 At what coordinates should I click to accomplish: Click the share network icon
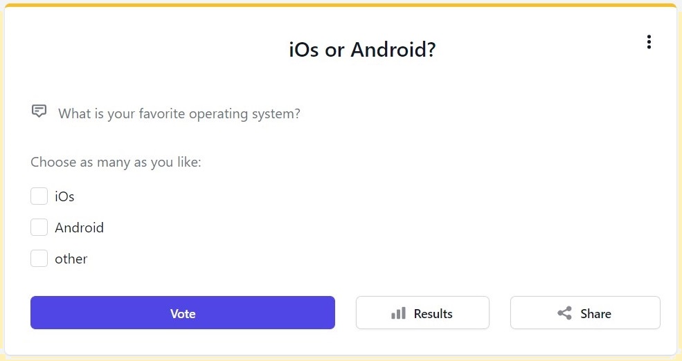pyautogui.click(x=564, y=313)
